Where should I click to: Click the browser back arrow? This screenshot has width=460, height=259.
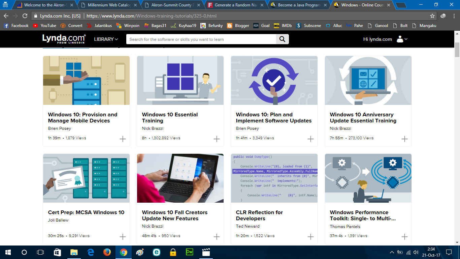coord(6,16)
